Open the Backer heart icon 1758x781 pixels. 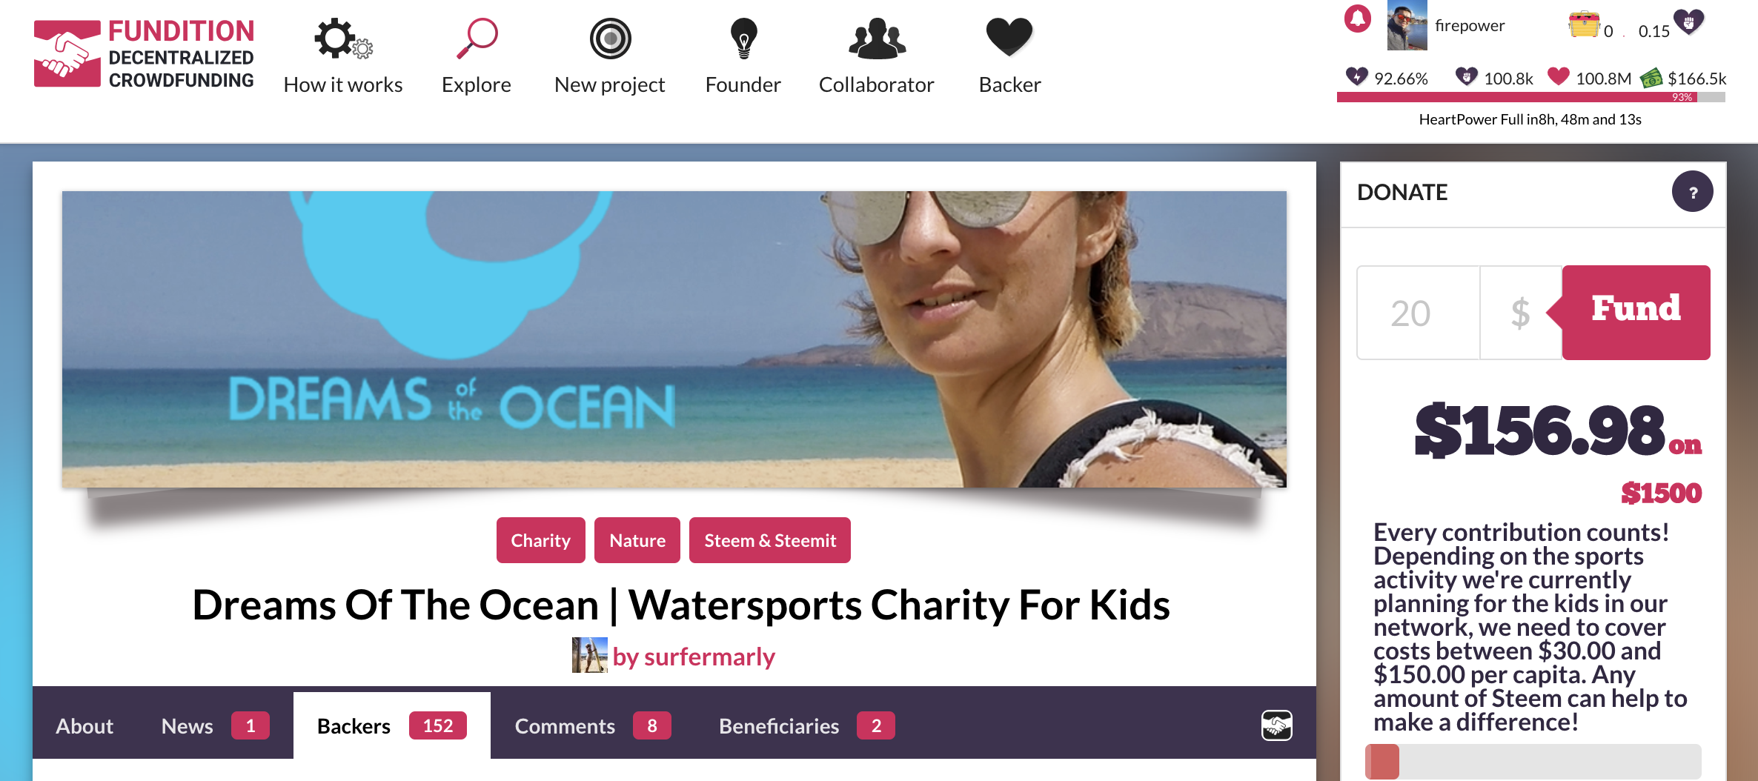[x=1009, y=37]
